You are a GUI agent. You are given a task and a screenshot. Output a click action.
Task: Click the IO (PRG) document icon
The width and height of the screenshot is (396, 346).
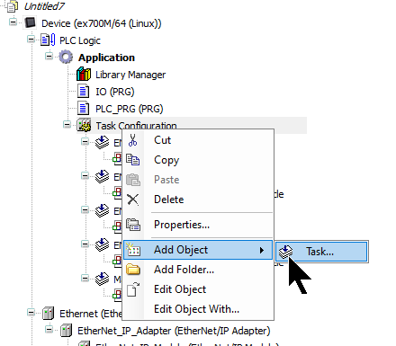(83, 91)
